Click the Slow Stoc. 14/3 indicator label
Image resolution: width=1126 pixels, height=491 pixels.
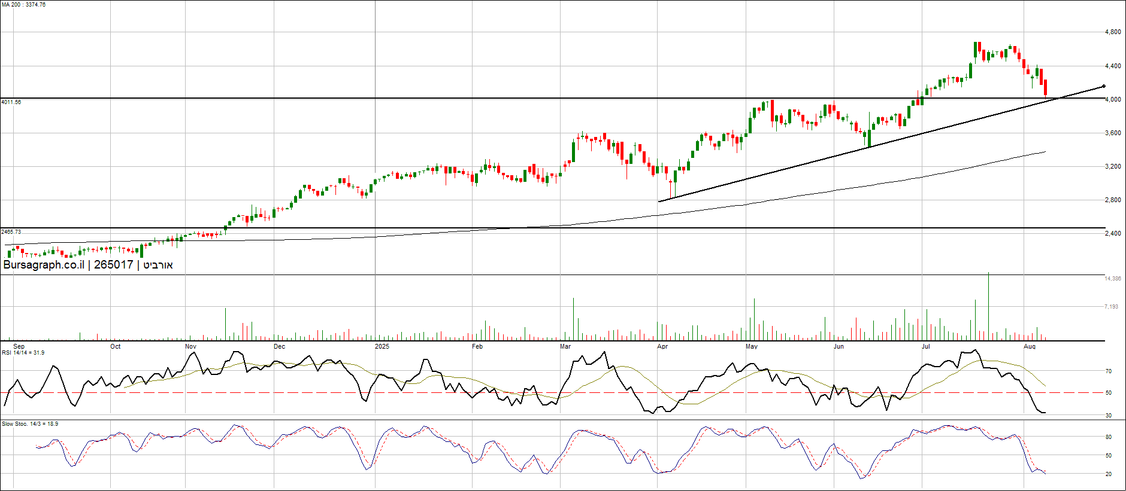(x=30, y=424)
